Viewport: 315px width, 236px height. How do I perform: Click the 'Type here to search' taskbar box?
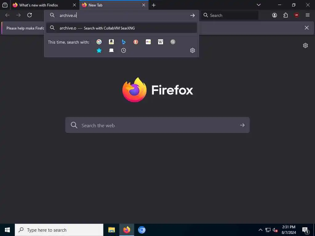pyautogui.click(x=59, y=230)
